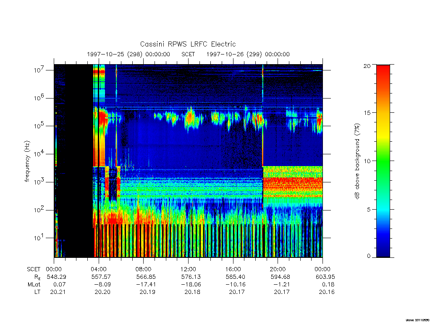Click the start date '1997-10-25 (298) 00:00:00'

point(128,54)
